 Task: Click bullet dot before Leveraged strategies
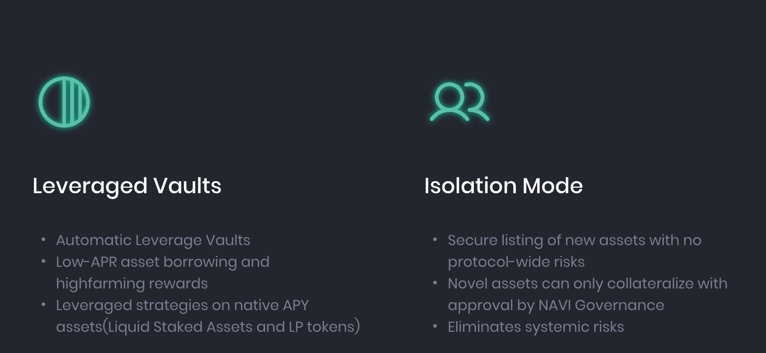(x=43, y=304)
